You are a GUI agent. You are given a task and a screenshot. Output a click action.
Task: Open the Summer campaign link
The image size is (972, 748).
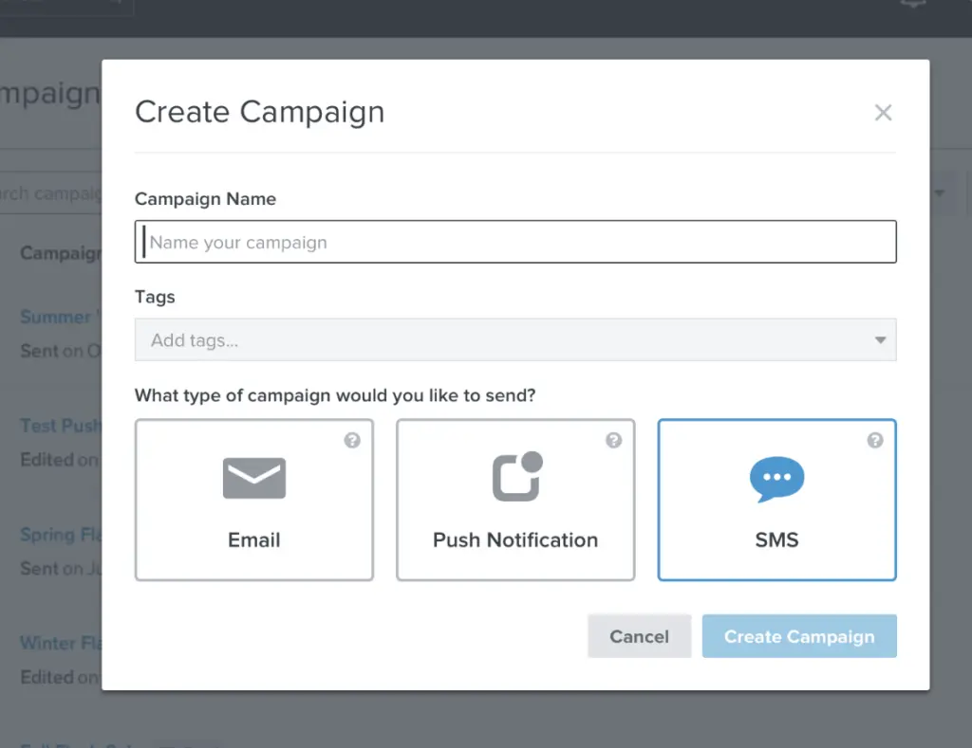click(x=57, y=317)
